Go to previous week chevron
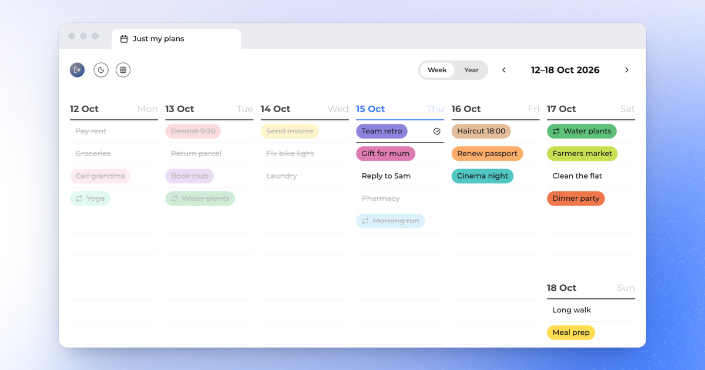Viewport: 705px width, 370px height. point(504,70)
